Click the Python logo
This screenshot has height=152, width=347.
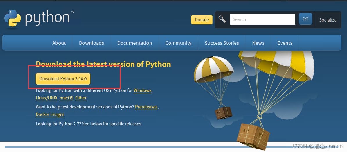point(39,19)
